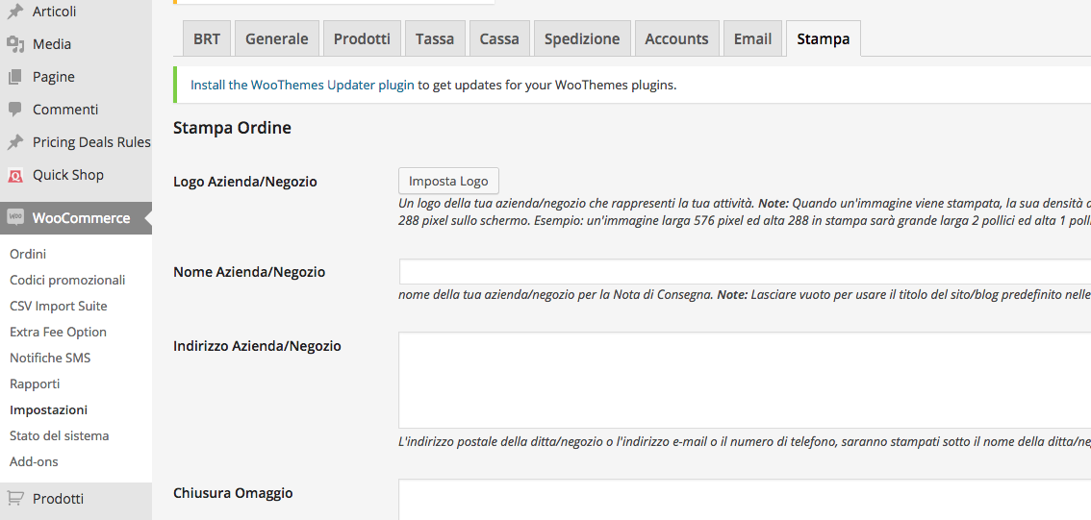Click the Media icon in sidebar

[15, 44]
